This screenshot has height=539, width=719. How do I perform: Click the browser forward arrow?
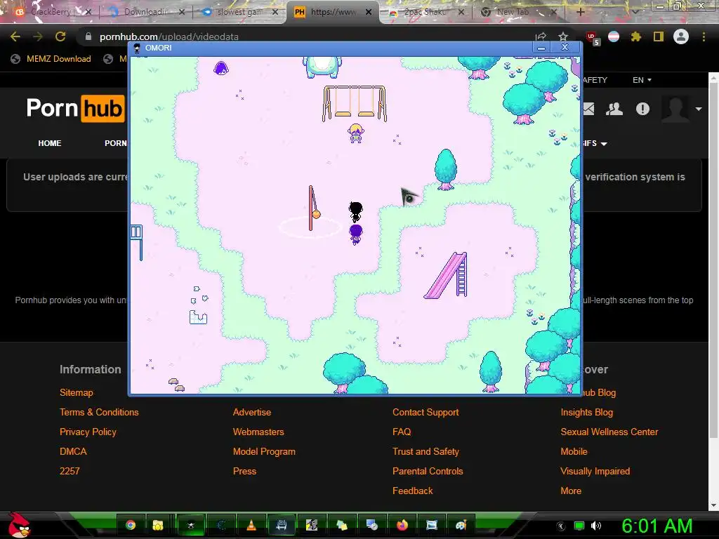(38, 36)
